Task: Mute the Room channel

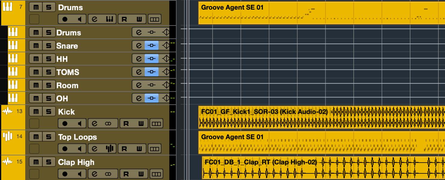Action: [36, 85]
